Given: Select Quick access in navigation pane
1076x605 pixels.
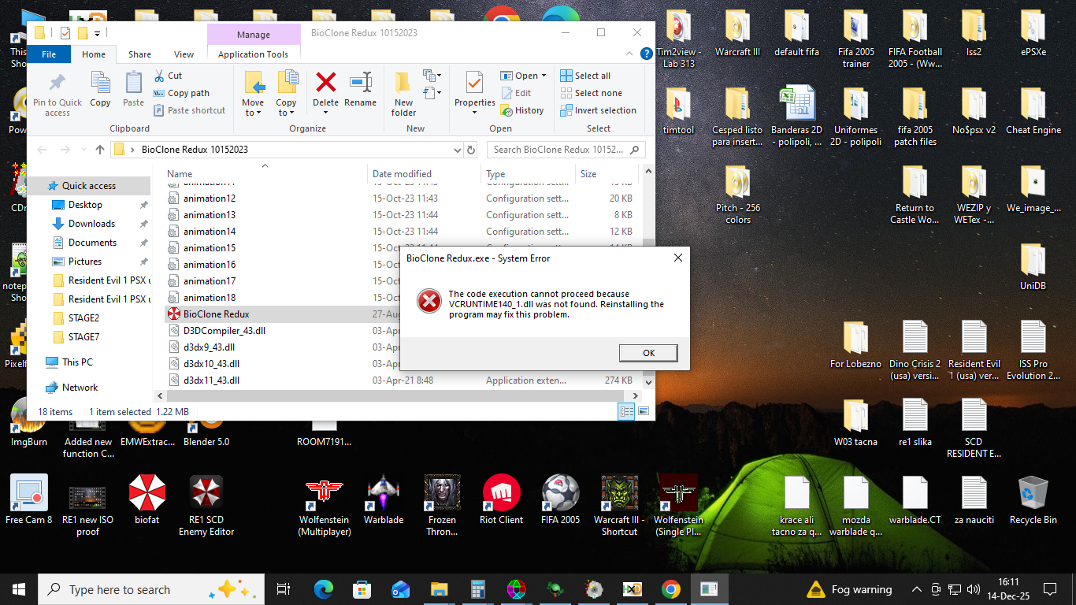Looking at the screenshot, I should 88,186.
